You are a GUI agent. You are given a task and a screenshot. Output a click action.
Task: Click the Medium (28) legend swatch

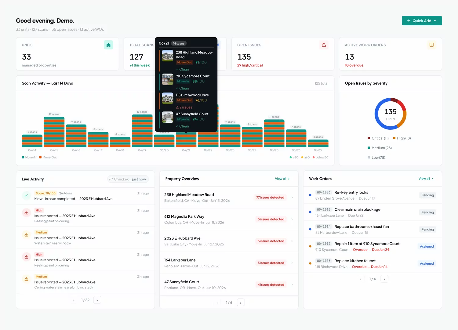369,148
